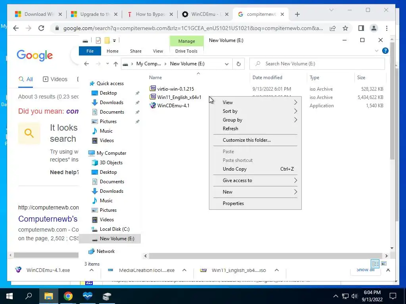406x304 pixels.
Task: Open the Sort by submenu
Action: [255, 111]
